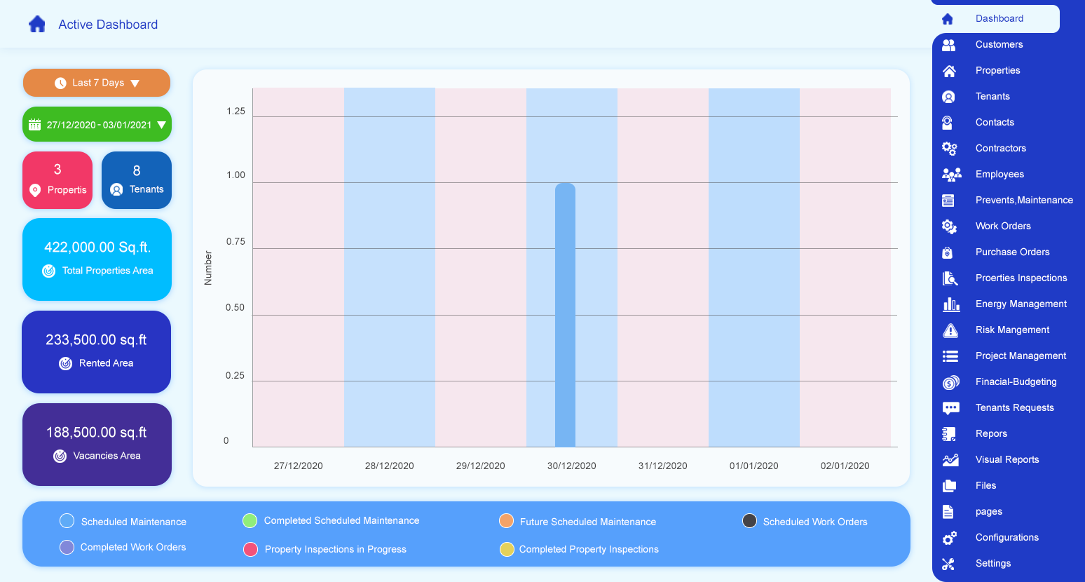Click the blue bar for 30/12/2020
1085x582 pixels.
click(565, 315)
